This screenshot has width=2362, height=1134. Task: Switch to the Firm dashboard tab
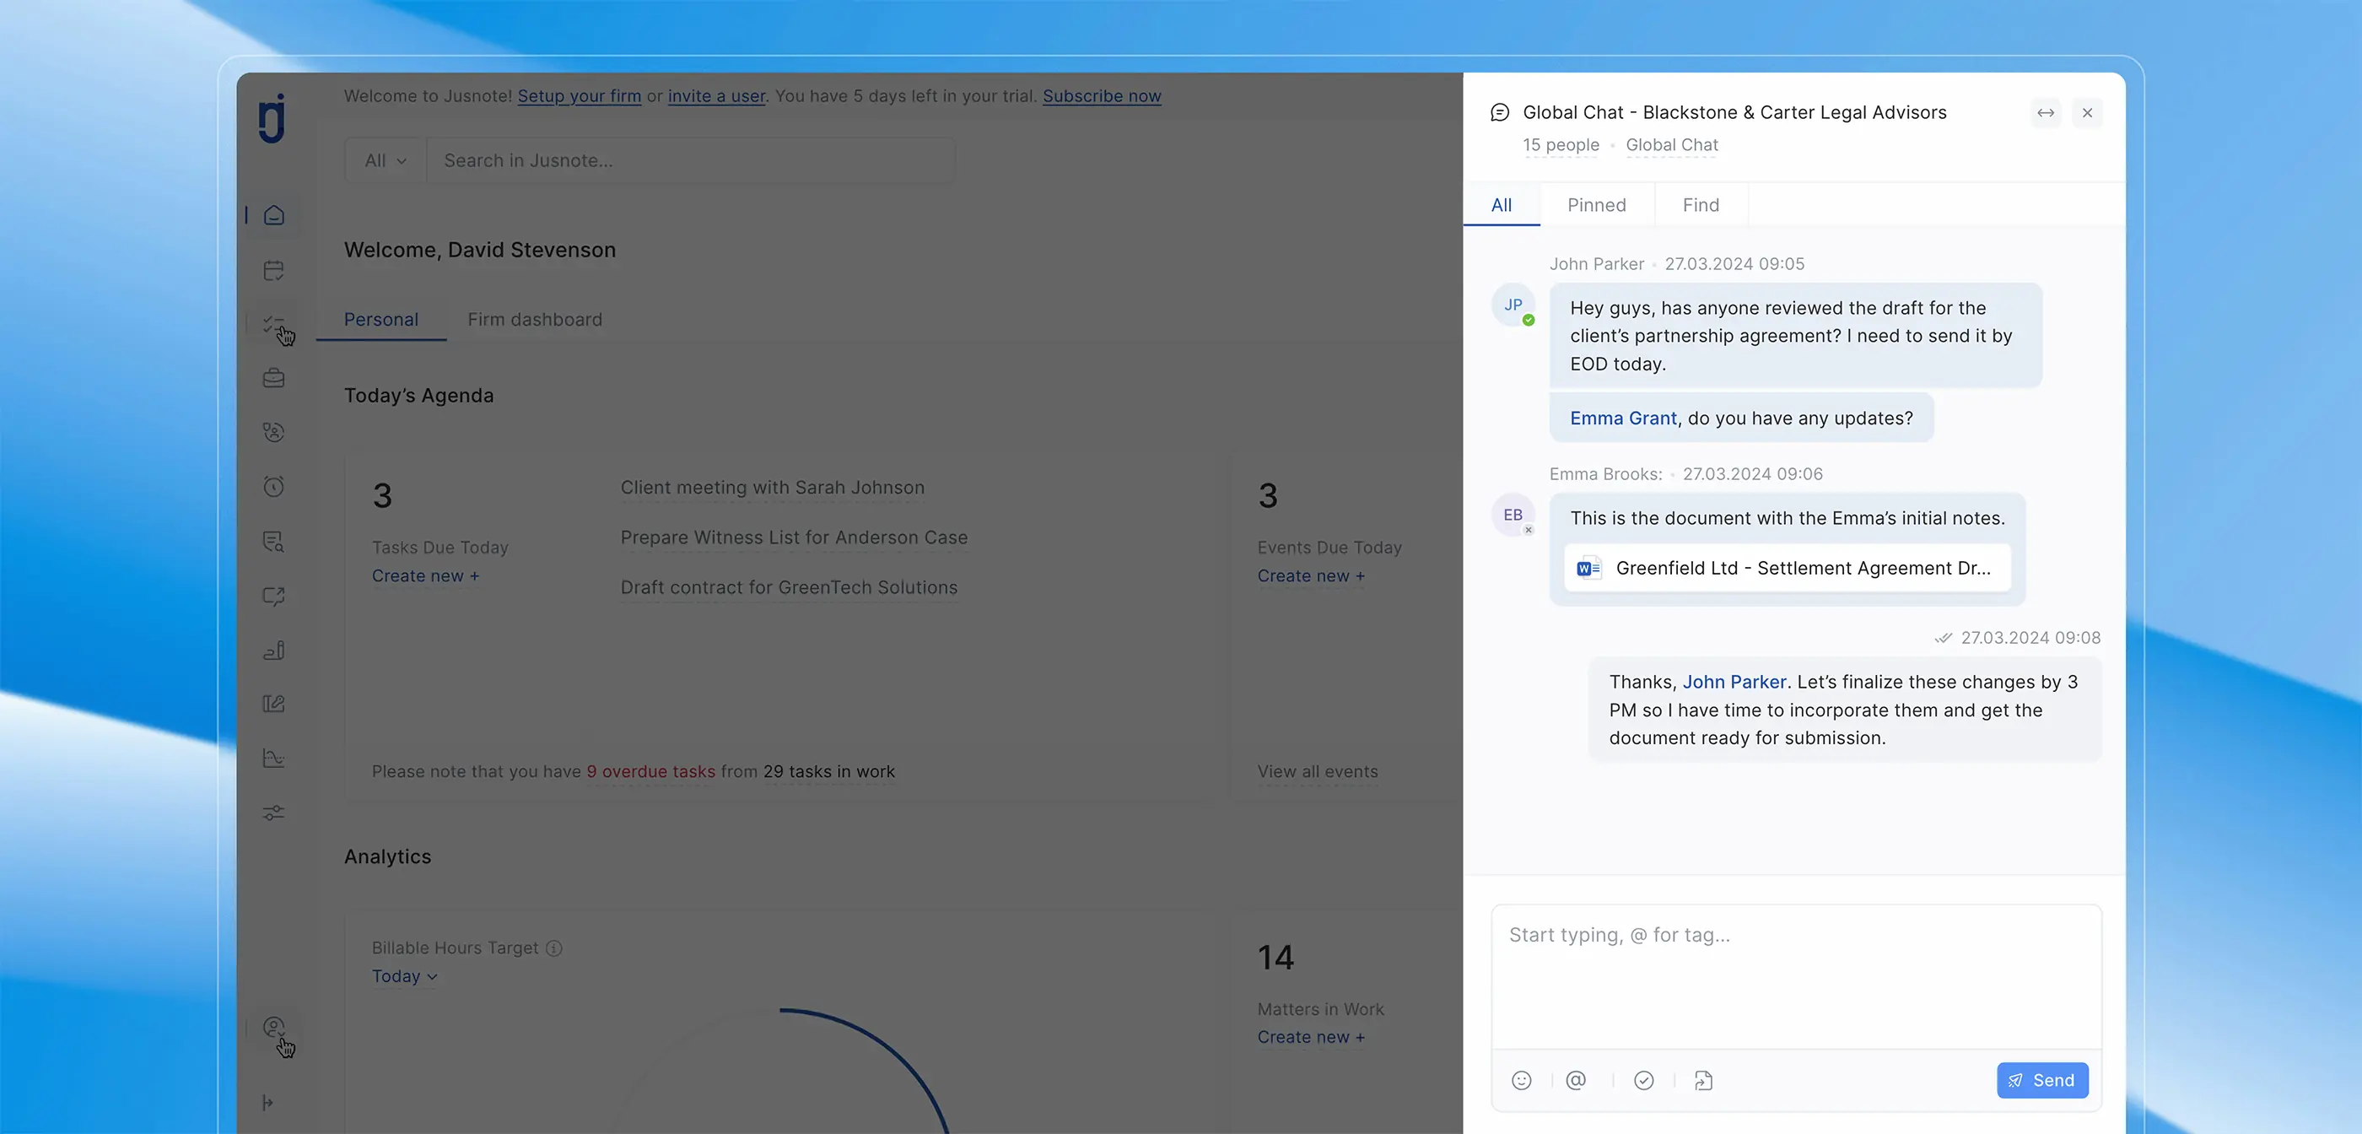(535, 319)
